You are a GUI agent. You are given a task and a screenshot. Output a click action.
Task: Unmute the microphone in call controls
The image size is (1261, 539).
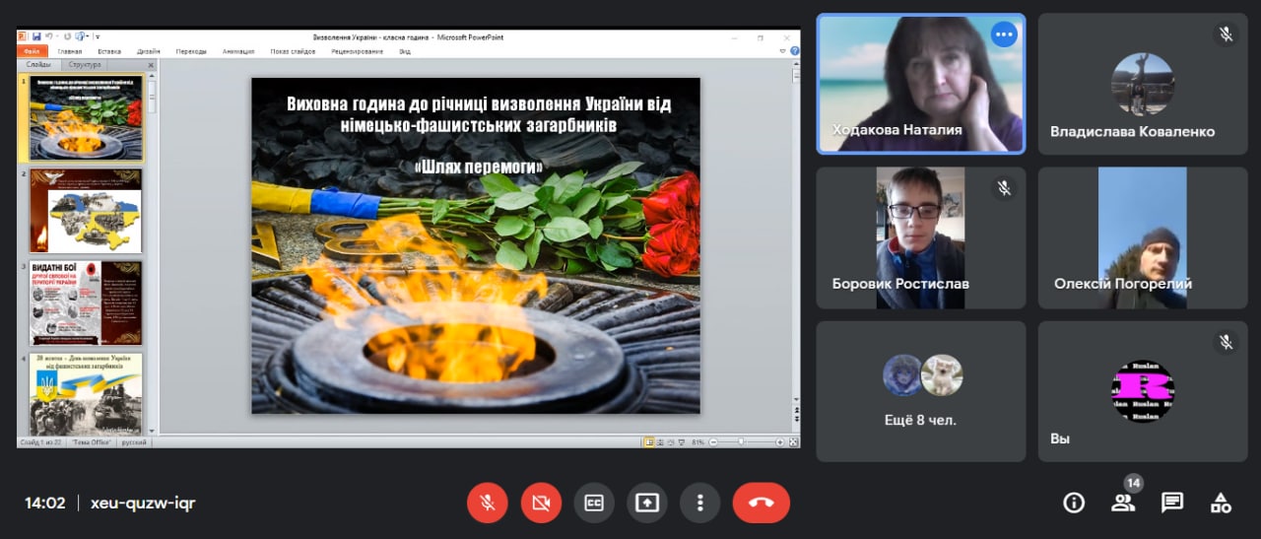pos(487,503)
